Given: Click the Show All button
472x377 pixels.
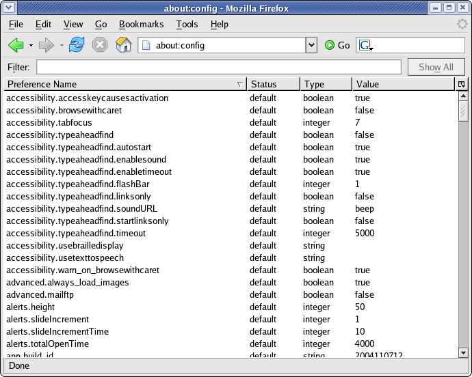Looking at the screenshot, I should tap(436, 67).
